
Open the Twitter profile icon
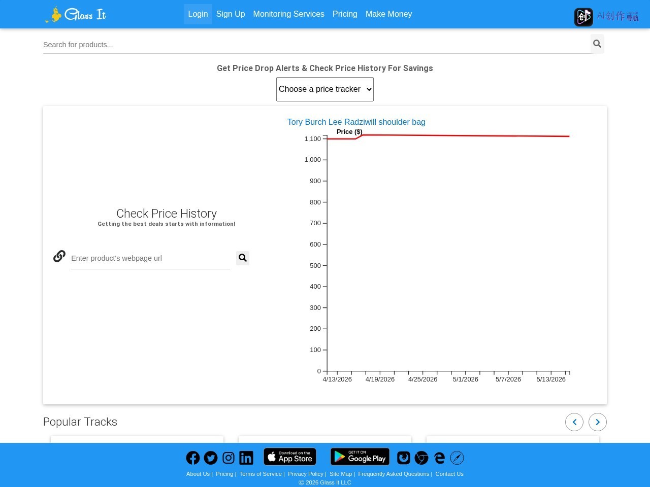coord(211,458)
